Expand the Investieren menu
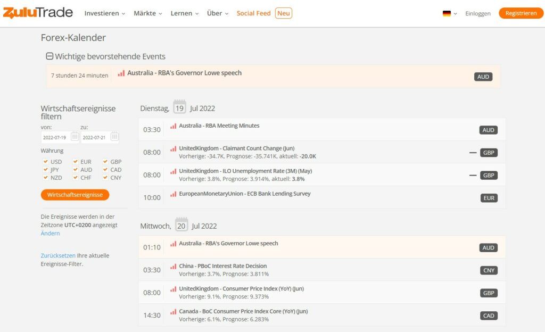545x332 pixels. pos(105,13)
